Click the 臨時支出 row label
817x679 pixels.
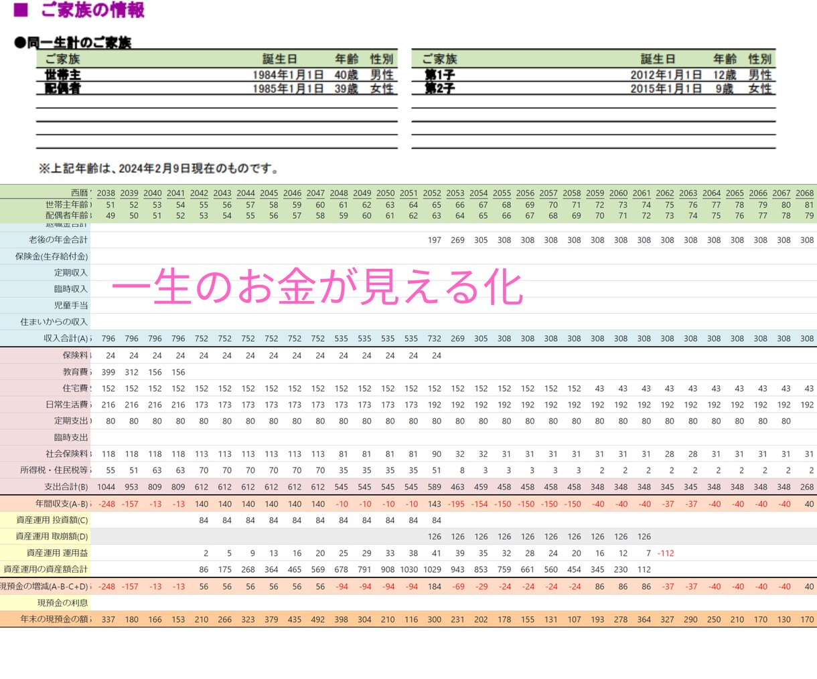point(71,438)
